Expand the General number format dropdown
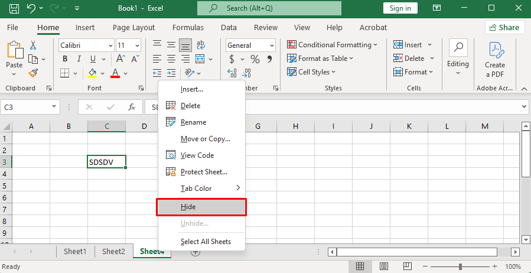 coord(271,45)
